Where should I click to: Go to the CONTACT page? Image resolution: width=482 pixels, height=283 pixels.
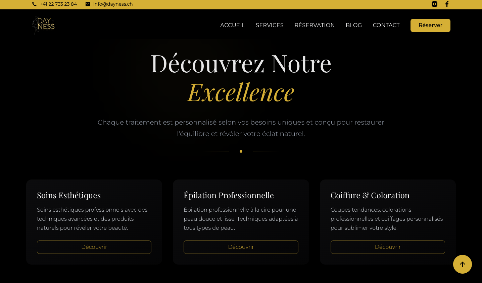tap(386, 25)
